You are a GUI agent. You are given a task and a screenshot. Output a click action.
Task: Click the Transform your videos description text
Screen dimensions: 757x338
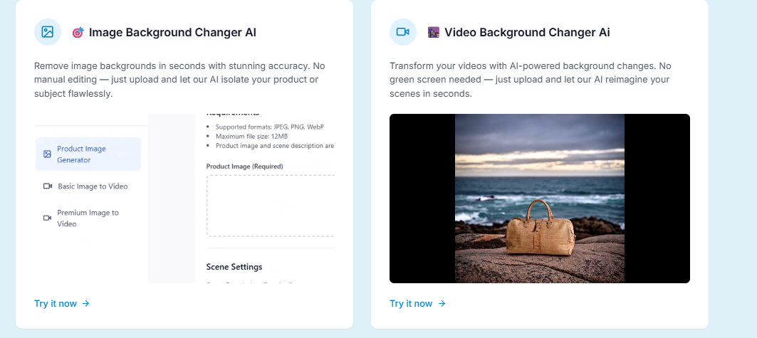tap(531, 80)
